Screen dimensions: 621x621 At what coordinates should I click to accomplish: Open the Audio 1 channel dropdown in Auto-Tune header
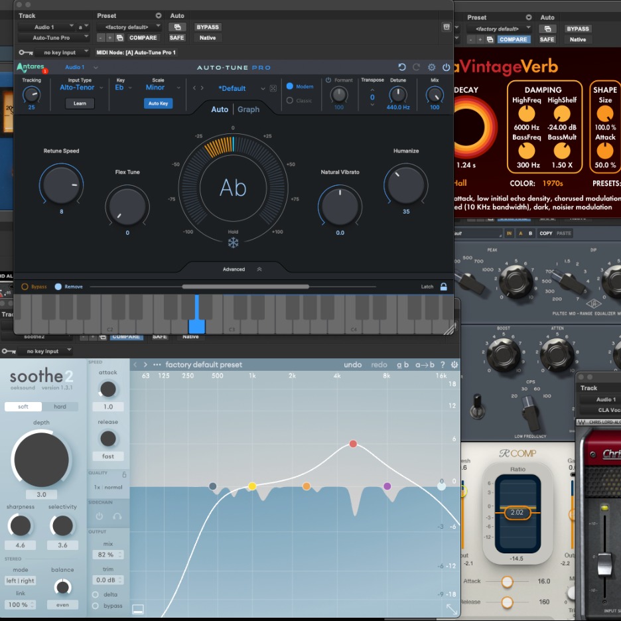(x=82, y=67)
